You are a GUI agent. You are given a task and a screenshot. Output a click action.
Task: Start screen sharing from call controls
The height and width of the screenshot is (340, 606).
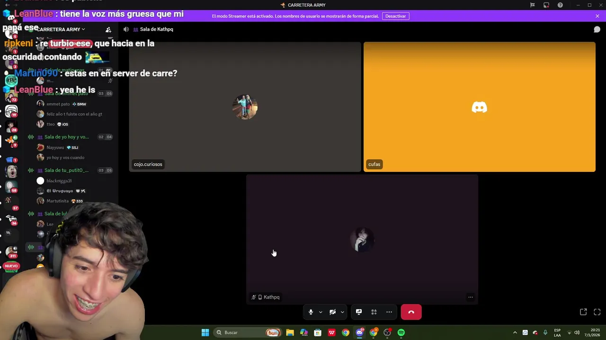359,312
